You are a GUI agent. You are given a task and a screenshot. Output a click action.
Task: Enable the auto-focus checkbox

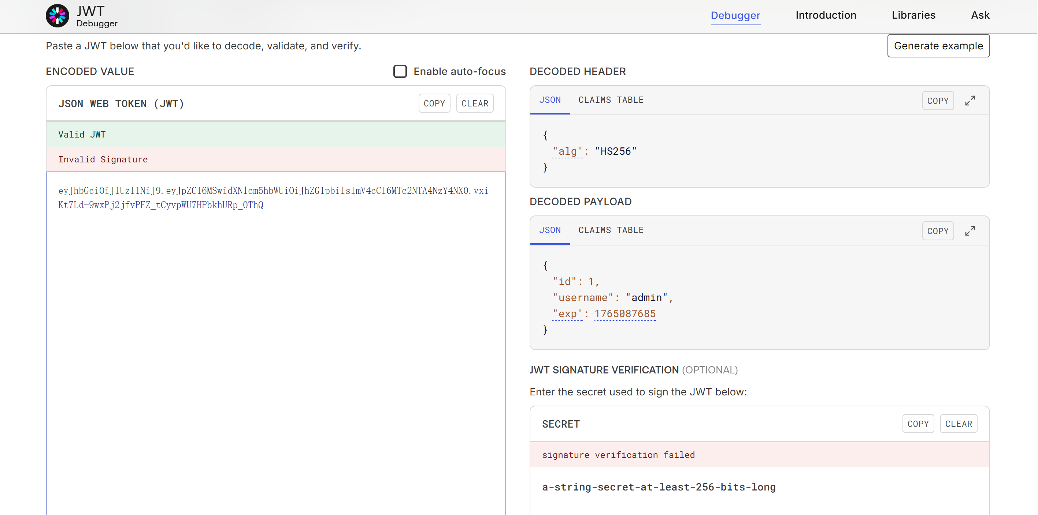tap(400, 72)
